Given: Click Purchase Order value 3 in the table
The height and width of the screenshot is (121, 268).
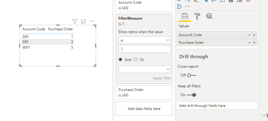Looking at the screenshot, I should tap(72, 42).
